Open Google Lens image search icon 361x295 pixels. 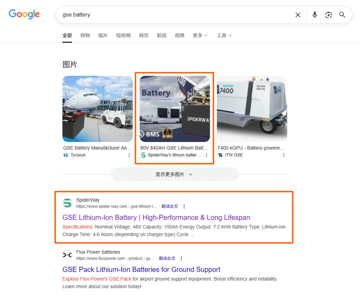(329, 15)
